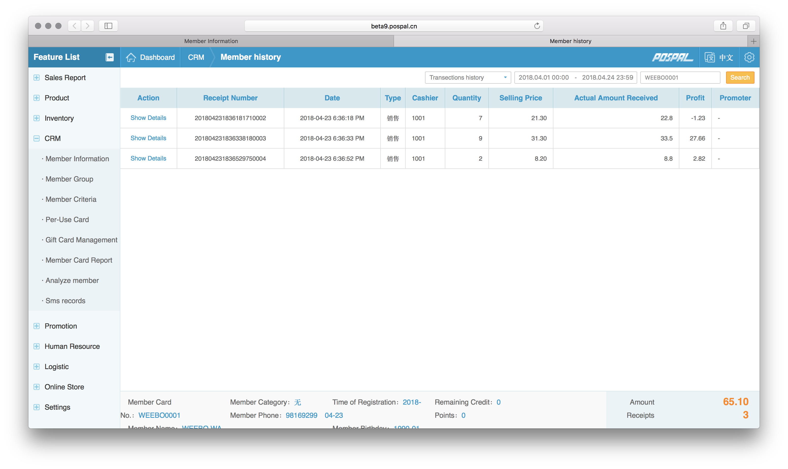Collapse the Feature List sidebar icon

[x=109, y=57]
